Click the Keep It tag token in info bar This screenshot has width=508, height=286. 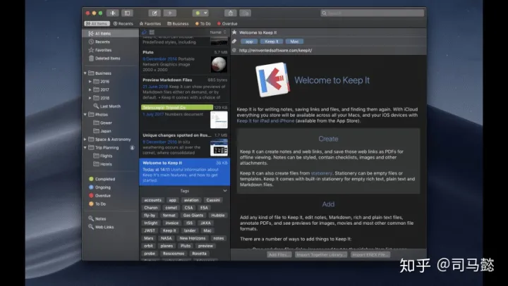272,42
